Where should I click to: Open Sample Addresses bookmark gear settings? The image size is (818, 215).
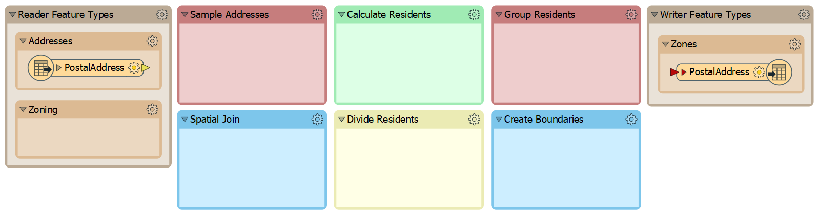coord(317,15)
